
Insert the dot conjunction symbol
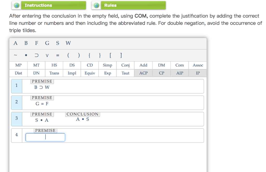point(26,55)
